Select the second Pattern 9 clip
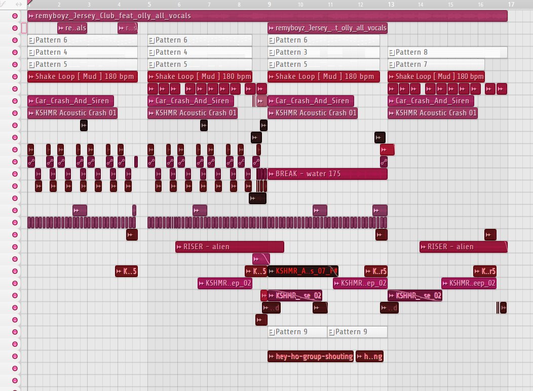The width and height of the screenshot is (533, 391). (x=357, y=332)
